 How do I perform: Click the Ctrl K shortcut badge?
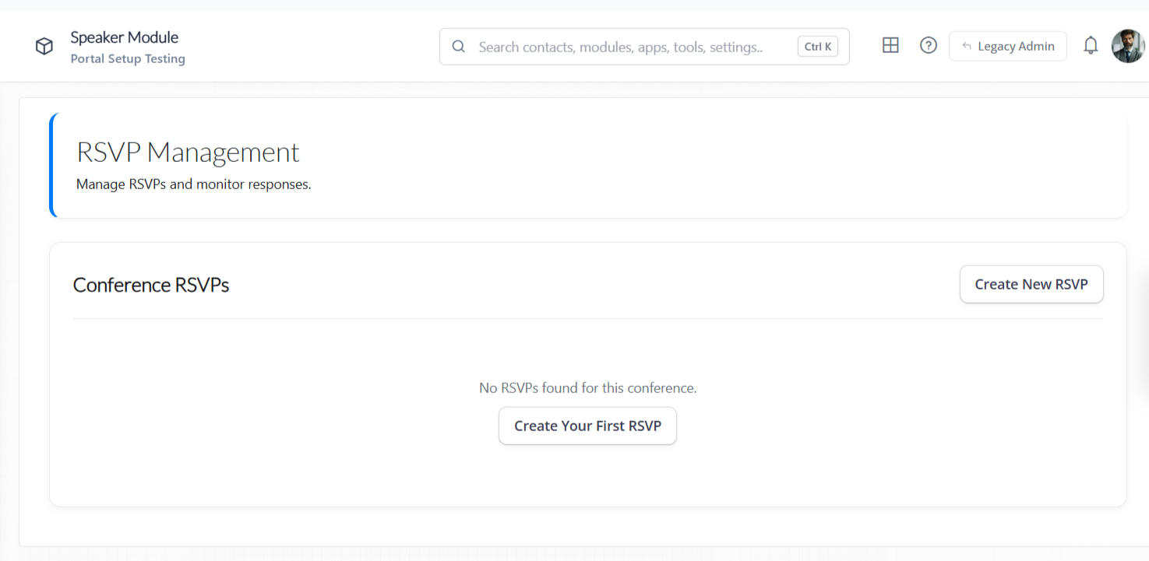pos(817,47)
